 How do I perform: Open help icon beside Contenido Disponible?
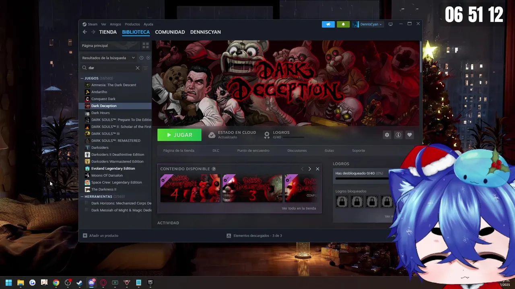(214, 169)
